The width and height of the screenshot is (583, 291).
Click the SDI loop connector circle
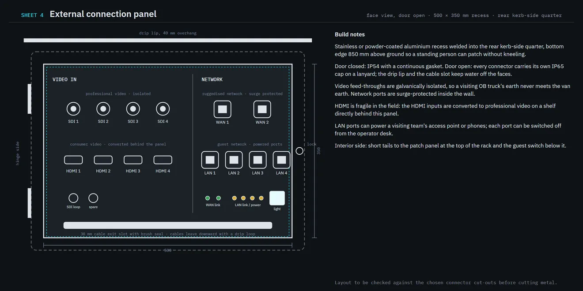pyautogui.click(x=73, y=198)
